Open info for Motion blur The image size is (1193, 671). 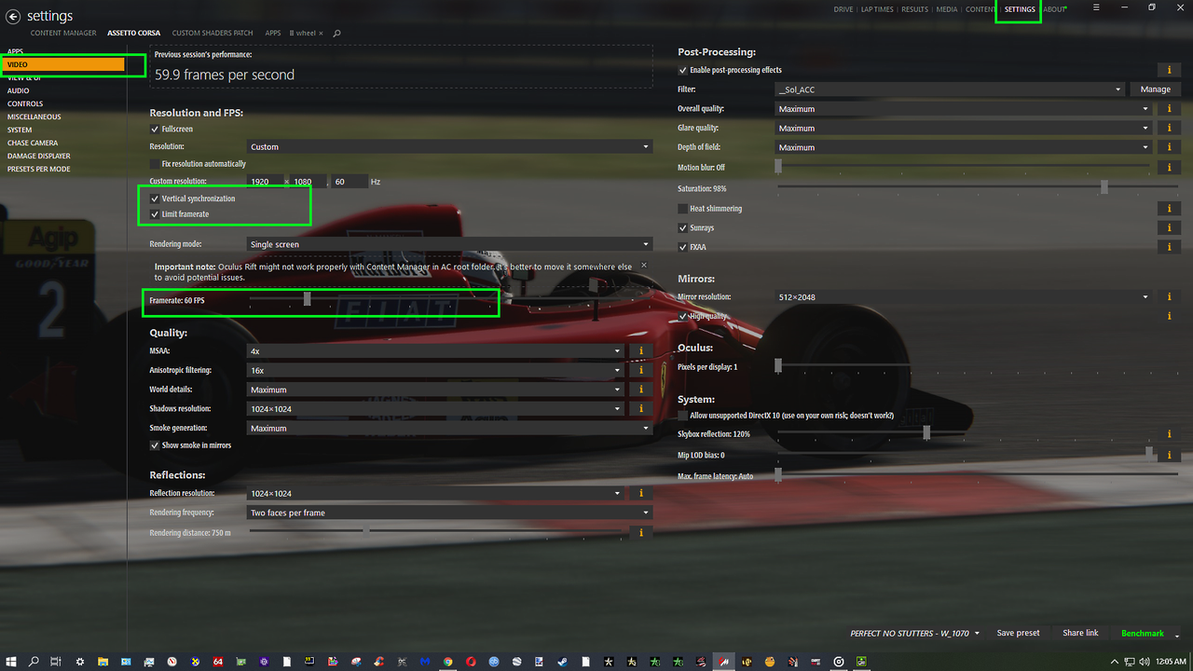[x=1169, y=167]
